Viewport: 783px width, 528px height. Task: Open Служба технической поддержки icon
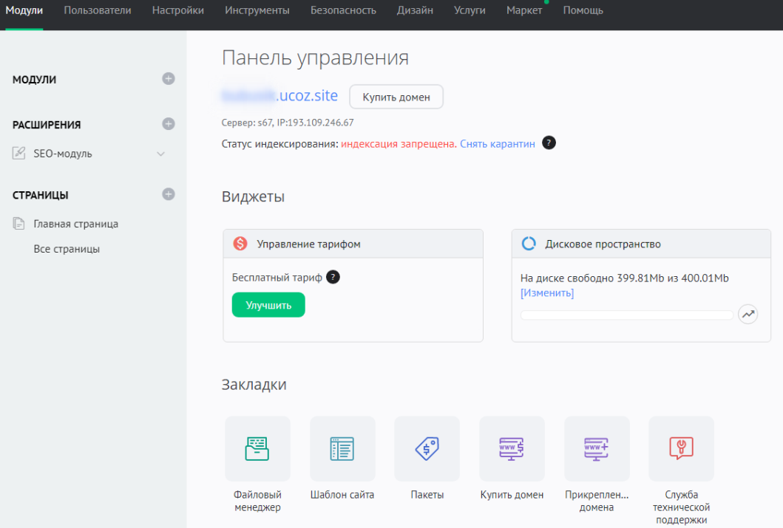681,448
